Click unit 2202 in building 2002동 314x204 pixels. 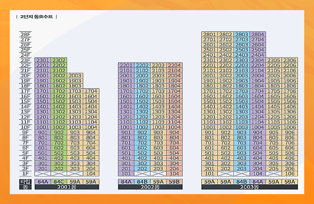pyautogui.click(x=142, y=65)
